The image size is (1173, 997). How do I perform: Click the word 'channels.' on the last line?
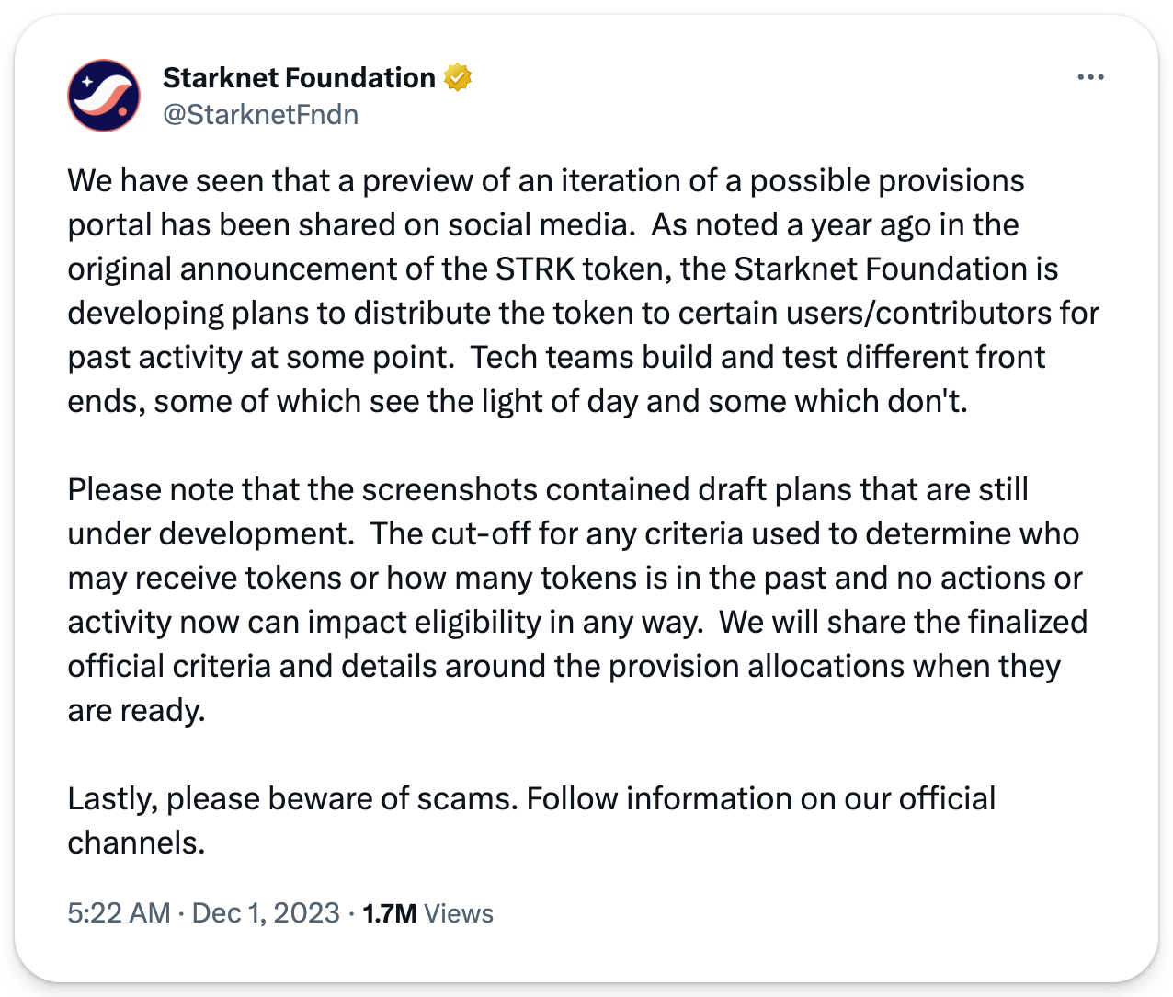[136, 842]
